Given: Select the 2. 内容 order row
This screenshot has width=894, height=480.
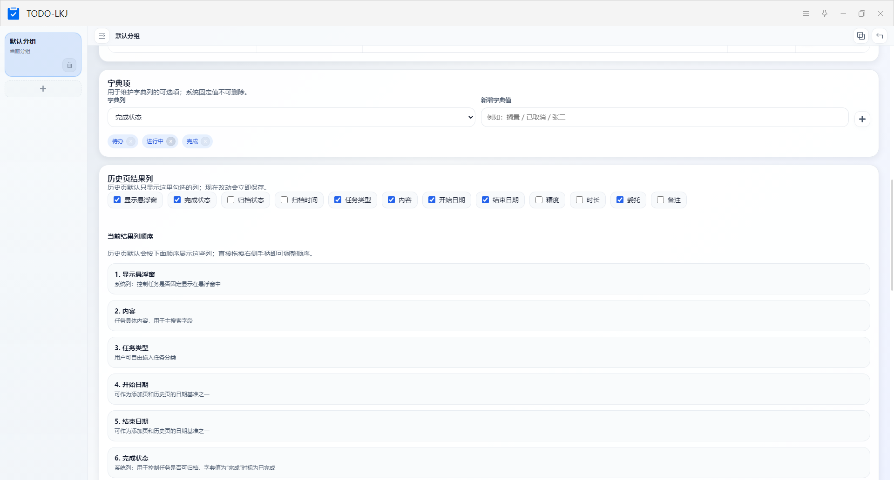Looking at the screenshot, I should pyautogui.click(x=489, y=316).
